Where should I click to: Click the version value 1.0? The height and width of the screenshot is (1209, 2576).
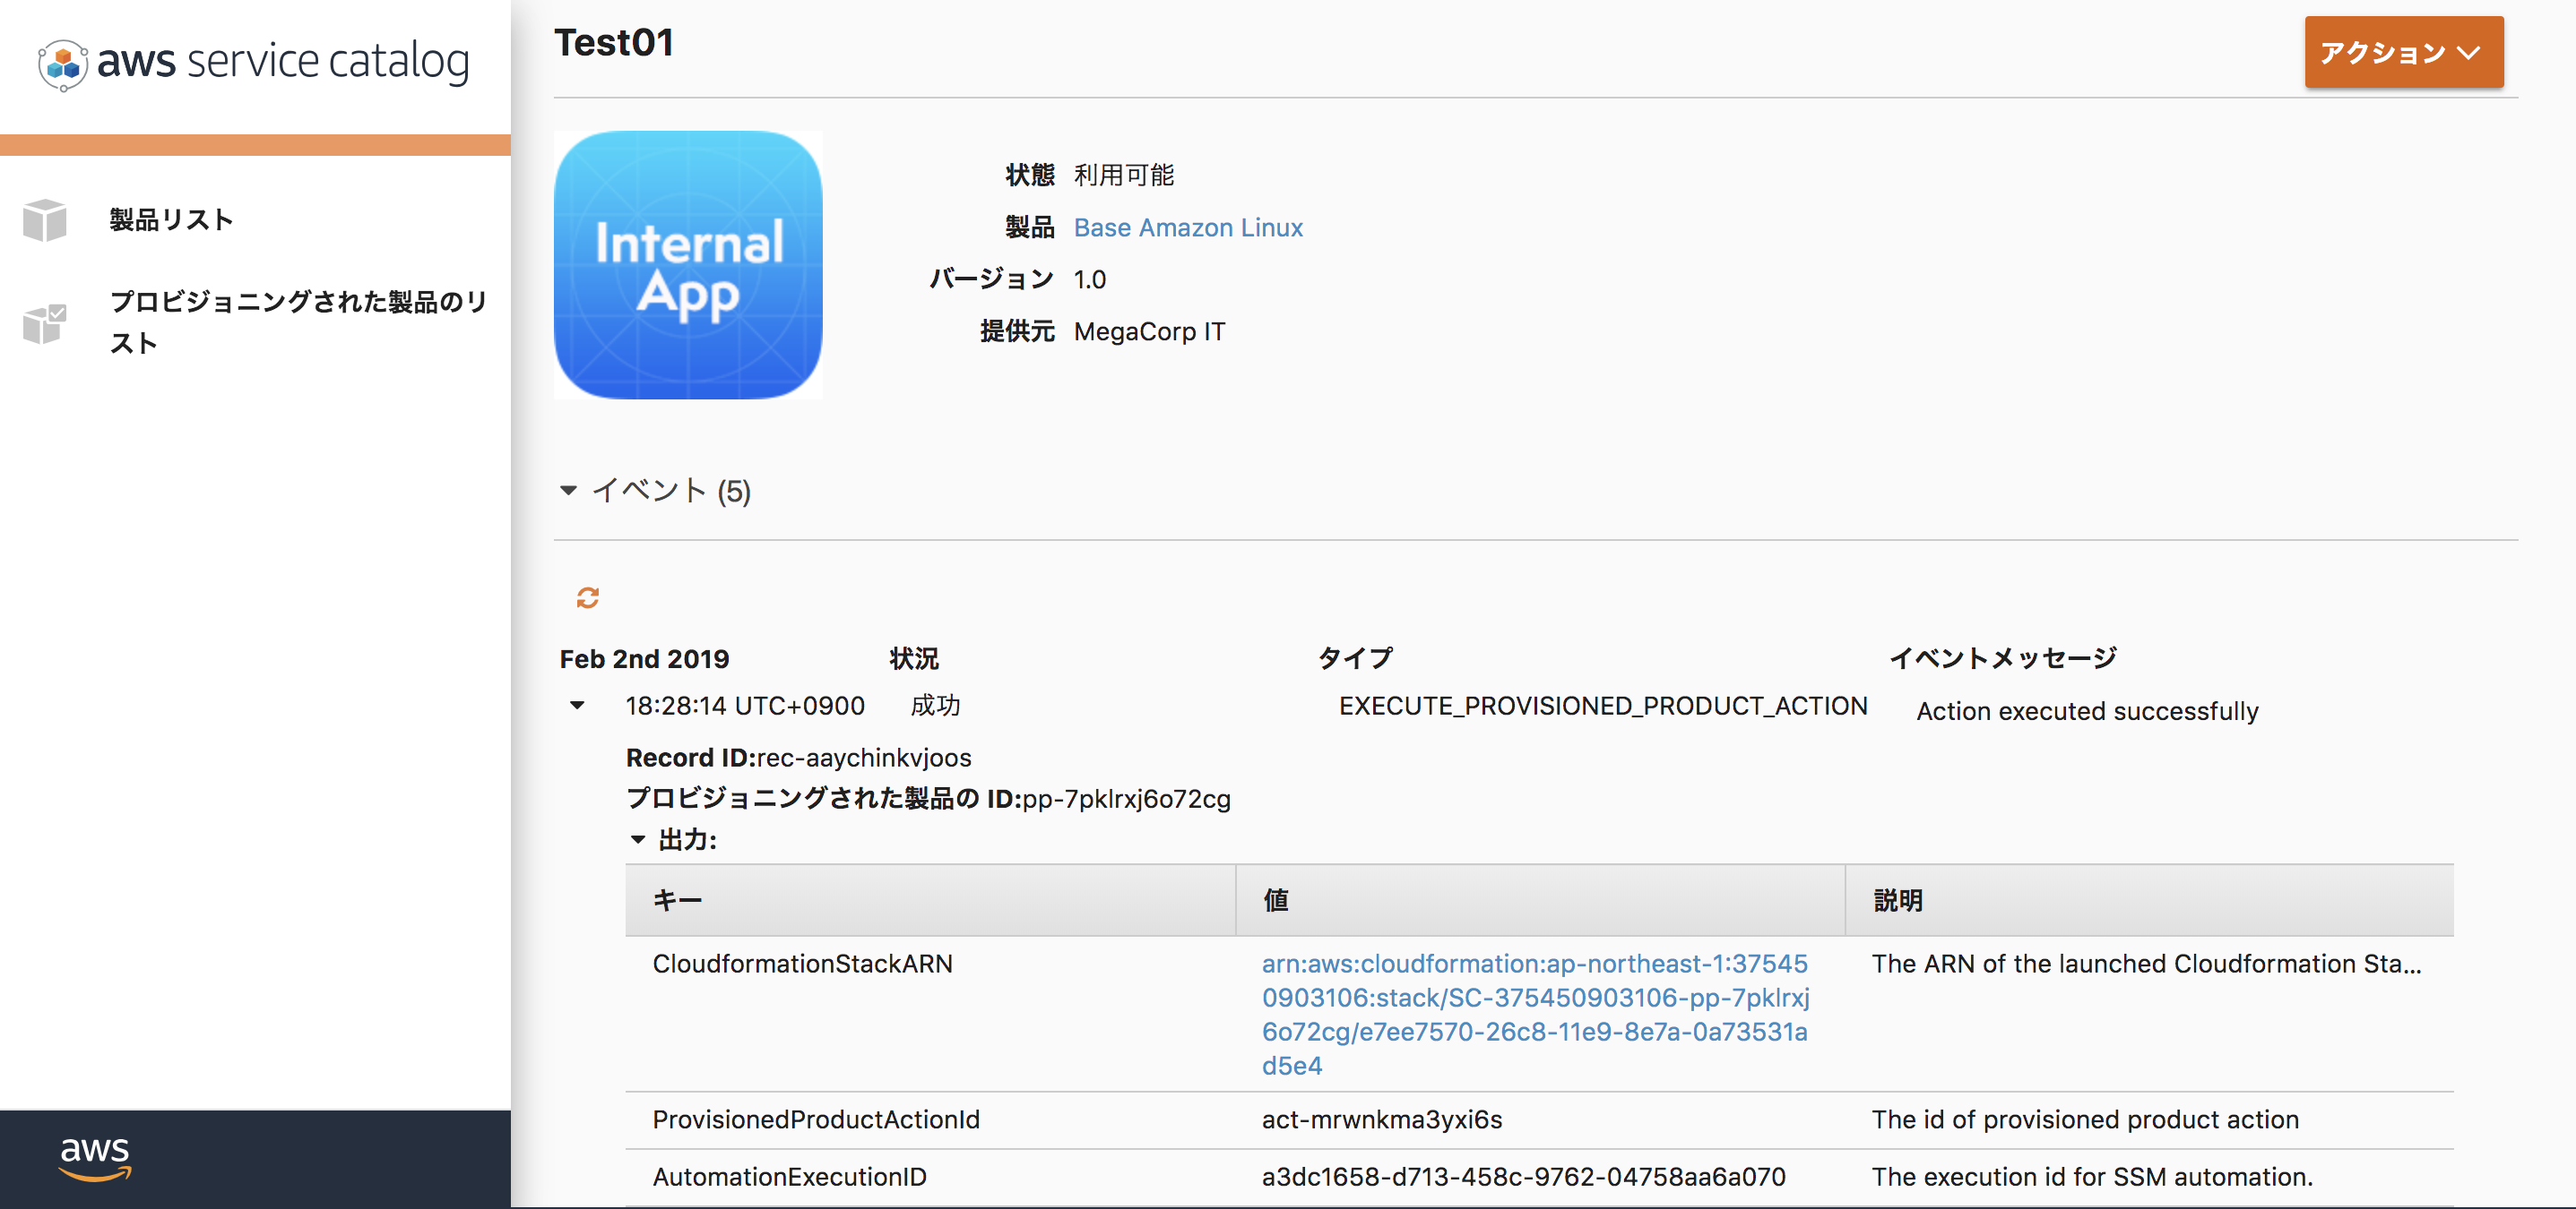pyautogui.click(x=1090, y=279)
